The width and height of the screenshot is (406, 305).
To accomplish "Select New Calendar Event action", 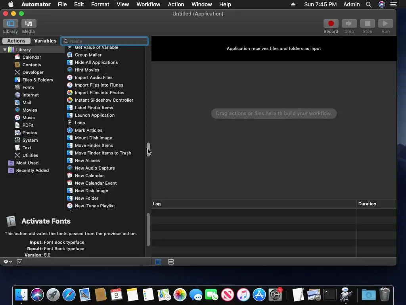I will (96, 183).
